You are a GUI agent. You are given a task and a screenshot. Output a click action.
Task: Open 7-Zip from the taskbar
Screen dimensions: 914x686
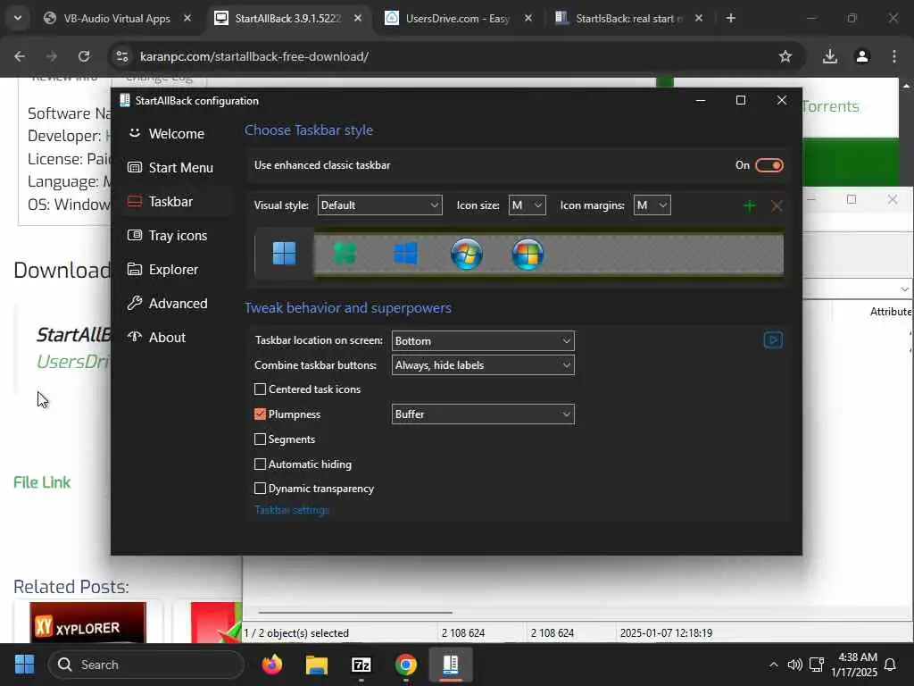[x=361, y=665]
